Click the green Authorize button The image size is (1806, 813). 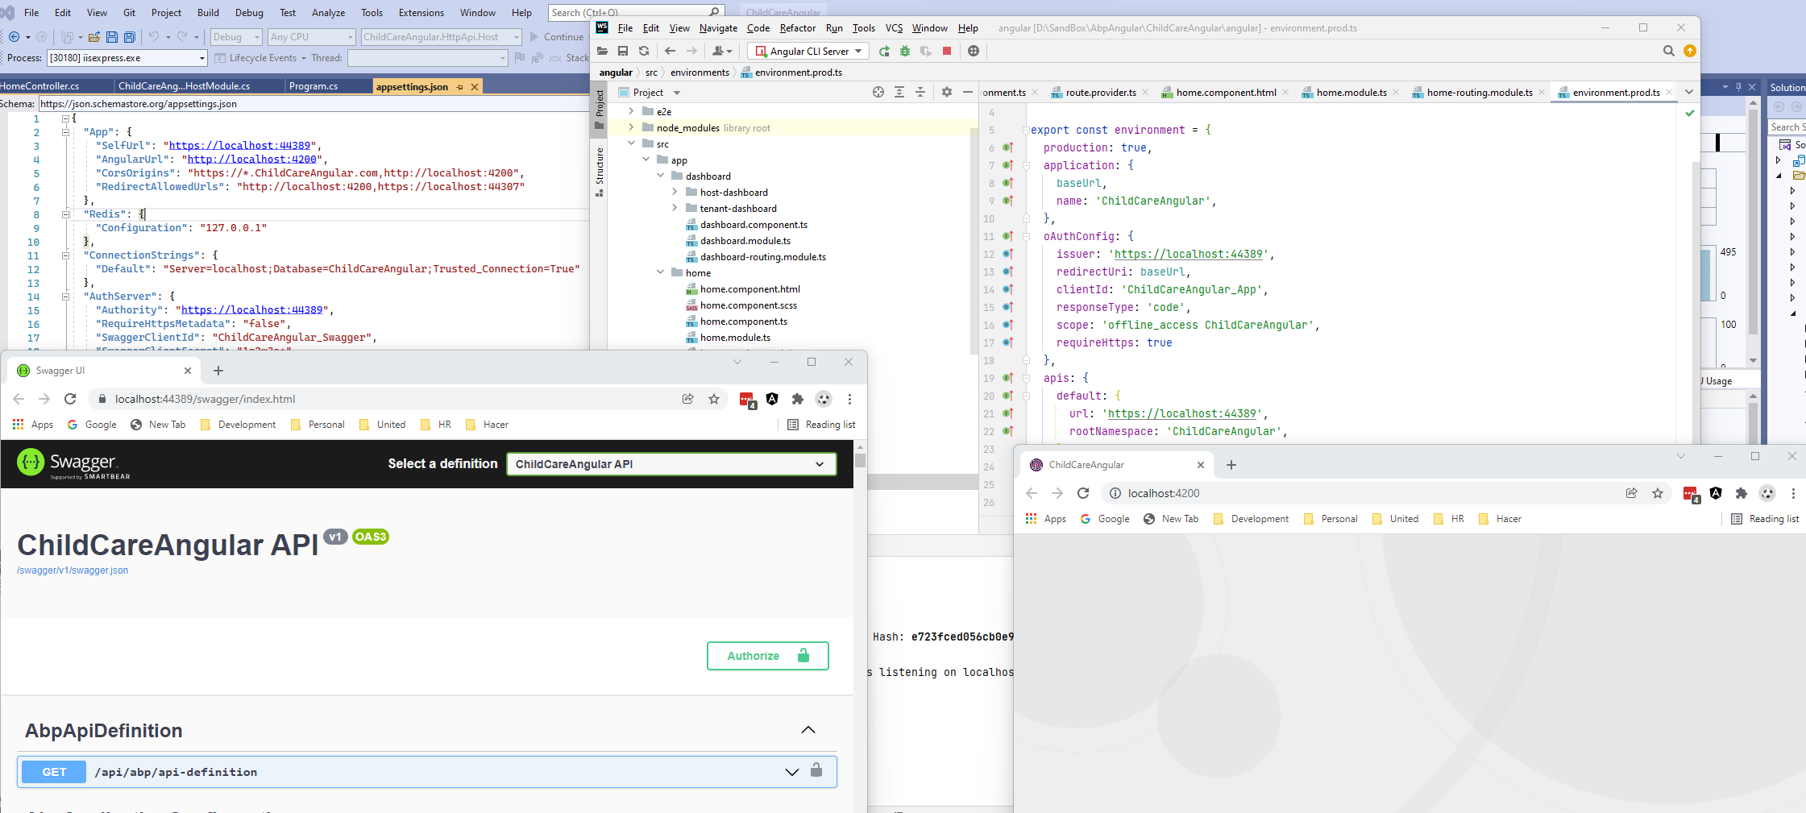pos(767,656)
